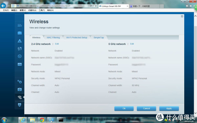
Task: Open External Storage icon in sidebar
Action: 20,64
